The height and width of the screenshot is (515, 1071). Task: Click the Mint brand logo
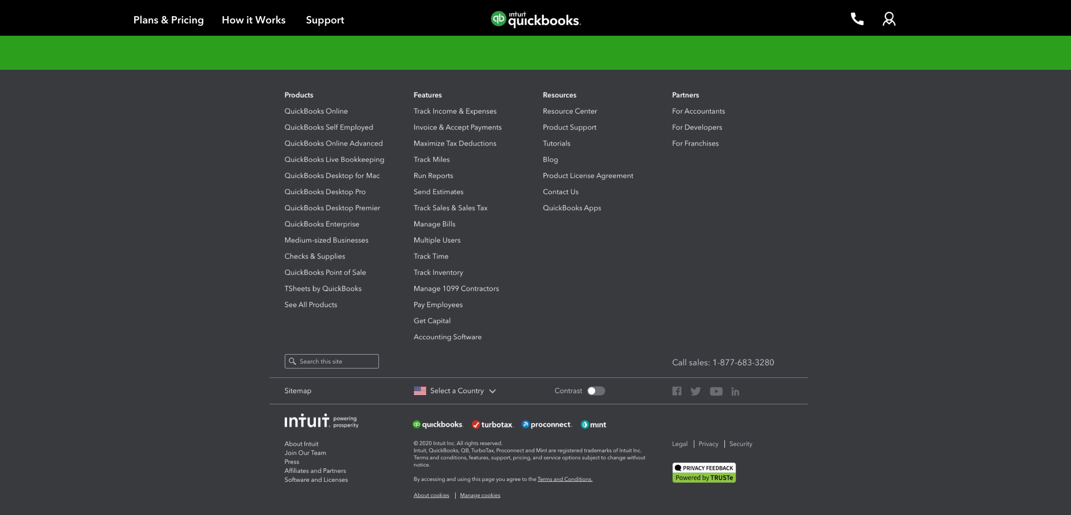click(593, 424)
